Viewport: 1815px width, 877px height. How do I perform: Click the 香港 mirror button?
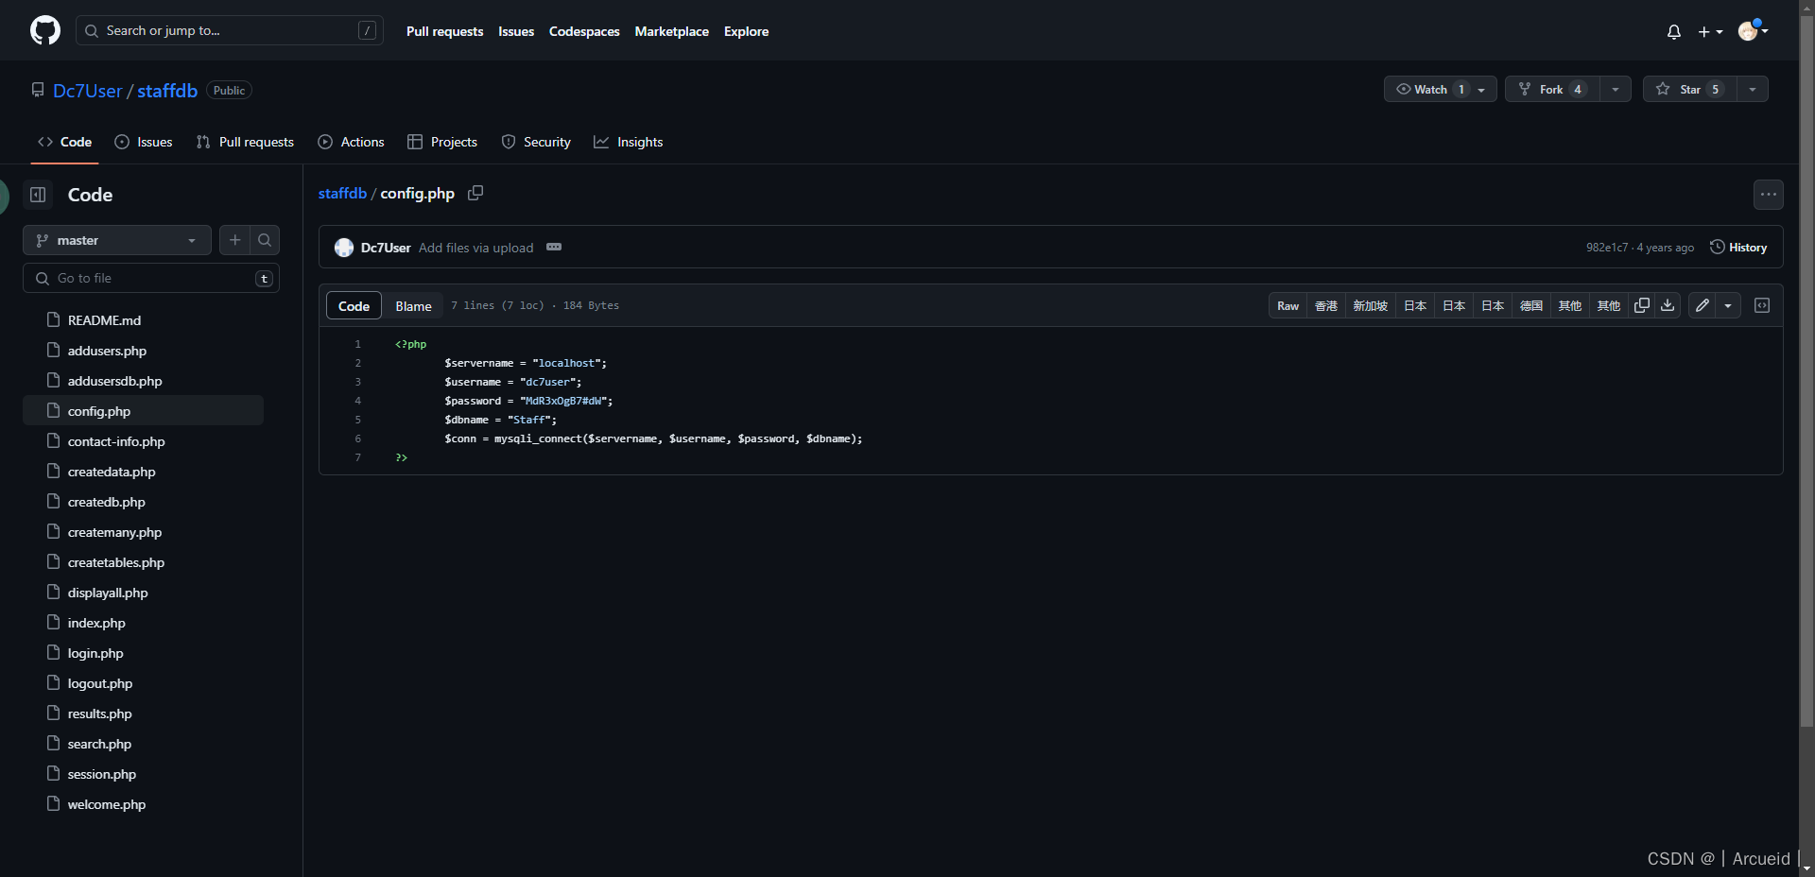tap(1325, 305)
